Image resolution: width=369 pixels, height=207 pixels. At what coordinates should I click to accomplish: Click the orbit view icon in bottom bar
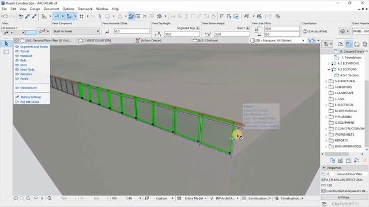click(x=36, y=198)
